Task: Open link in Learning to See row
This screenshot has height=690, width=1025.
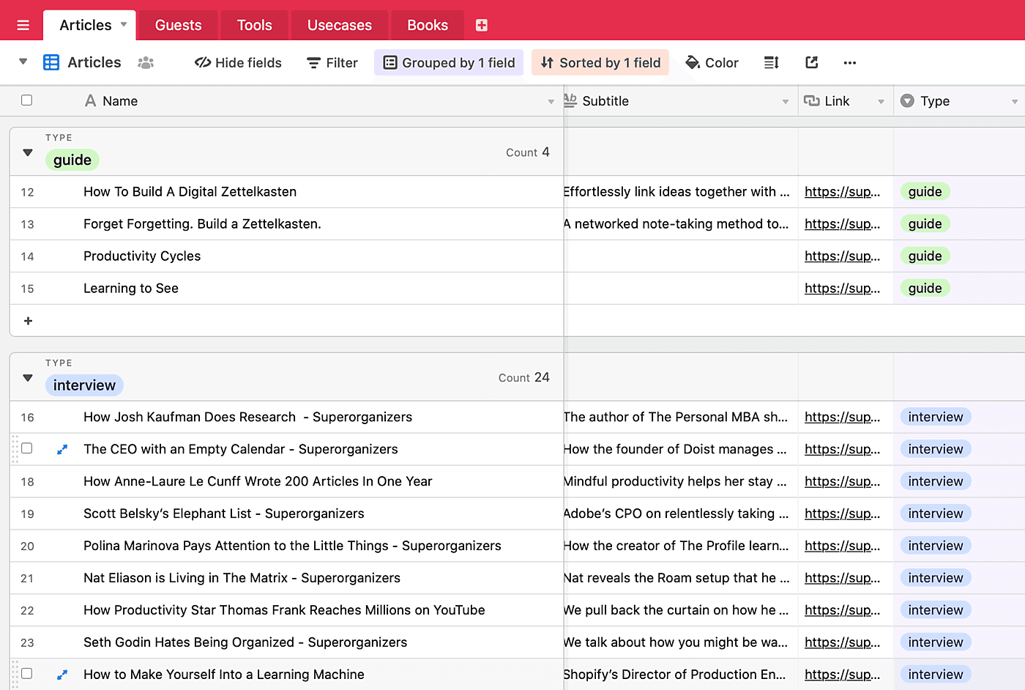Action: pyautogui.click(x=842, y=289)
